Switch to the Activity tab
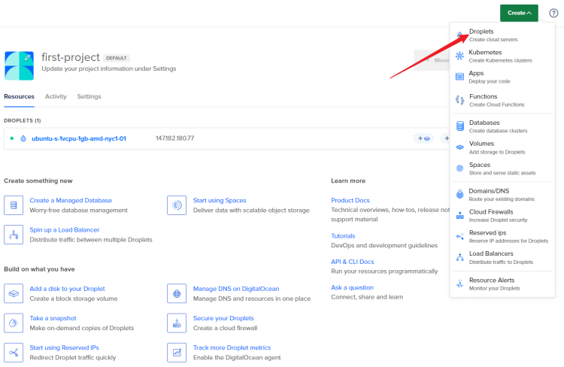This screenshot has height=367, width=564. click(x=56, y=96)
